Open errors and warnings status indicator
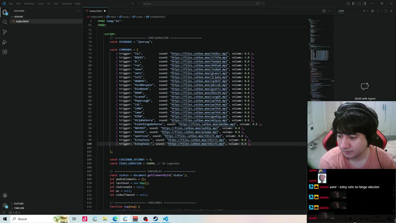The height and width of the screenshot is (223, 396). [x=14, y=212]
